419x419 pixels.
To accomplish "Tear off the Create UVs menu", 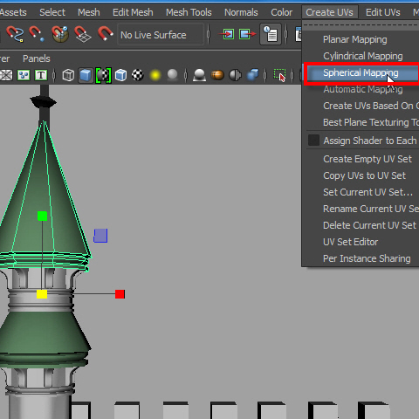I will (361, 25).
